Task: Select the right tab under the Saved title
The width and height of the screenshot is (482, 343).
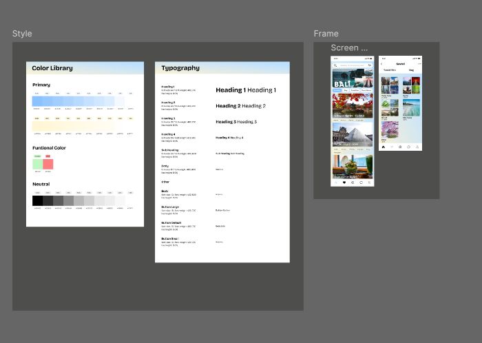Action: 411,70
